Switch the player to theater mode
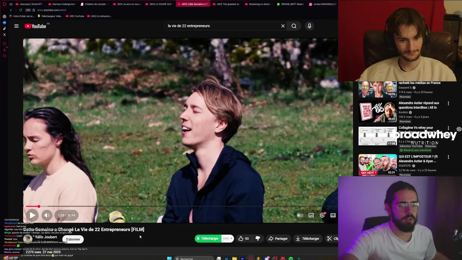Viewport: 462px width, 260px height. point(333,215)
